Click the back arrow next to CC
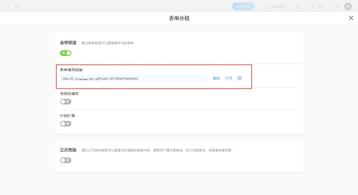The image size is (358, 195). (8, 6)
